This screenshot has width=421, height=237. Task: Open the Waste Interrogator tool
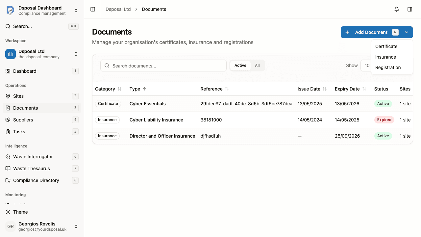tap(33, 157)
